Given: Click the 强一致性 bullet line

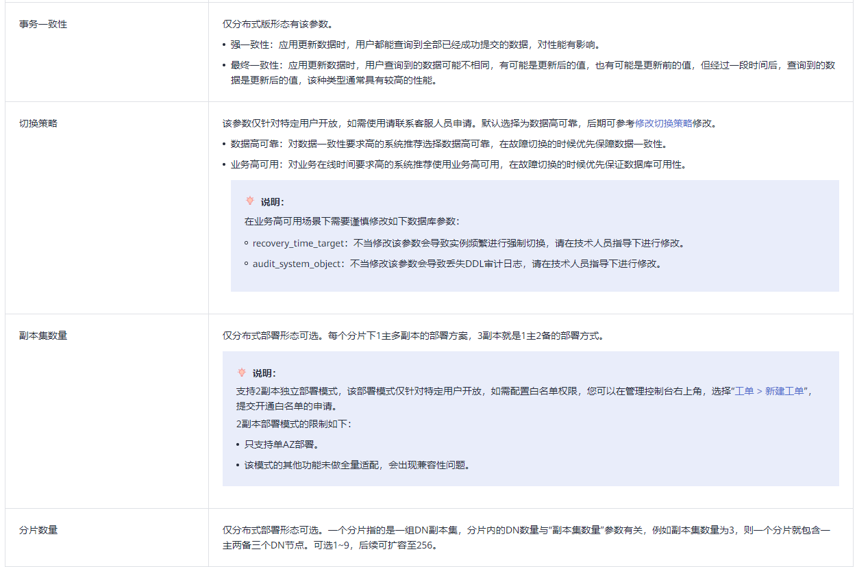Looking at the screenshot, I should point(416,45).
